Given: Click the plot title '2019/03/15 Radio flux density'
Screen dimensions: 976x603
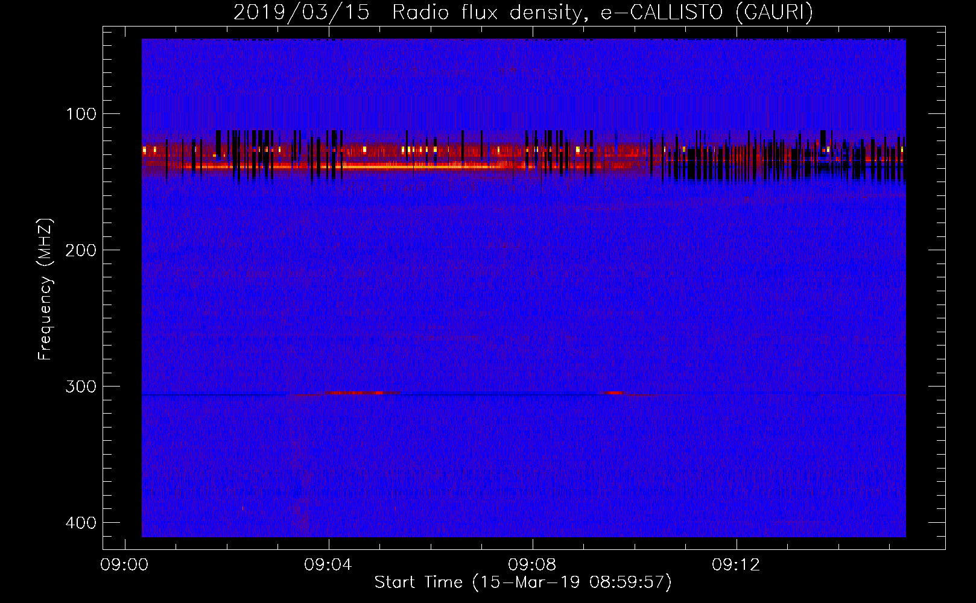Looking at the screenshot, I should coord(410,13).
